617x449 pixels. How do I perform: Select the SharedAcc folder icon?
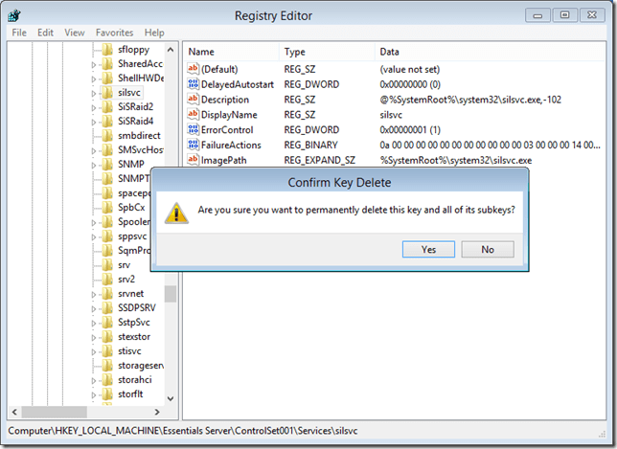pyautogui.click(x=107, y=64)
